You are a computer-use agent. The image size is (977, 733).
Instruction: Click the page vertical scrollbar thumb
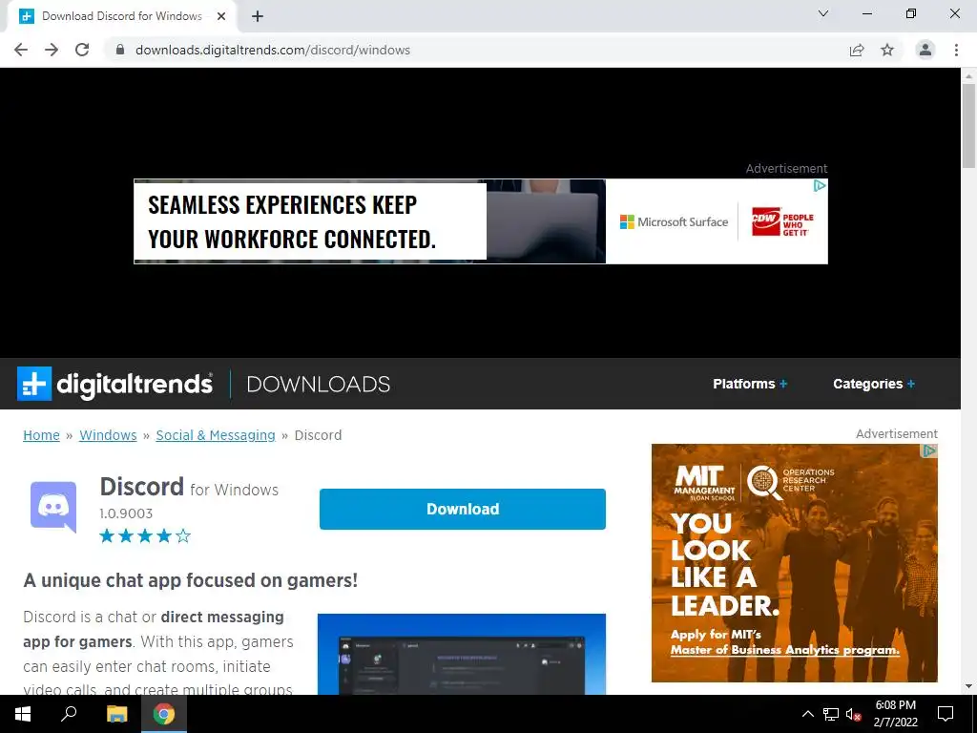point(968,125)
